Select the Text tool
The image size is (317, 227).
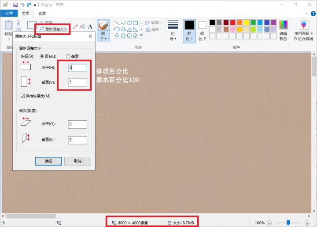click(x=90, y=27)
